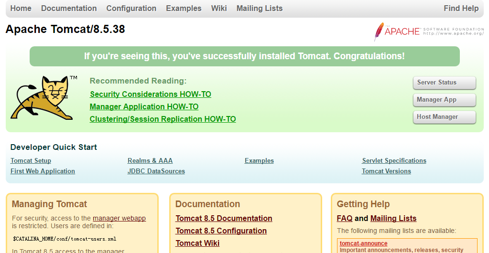489x253 pixels.
Task: Open the Tomcat 8.5 Documentation link
Action: coord(224,218)
